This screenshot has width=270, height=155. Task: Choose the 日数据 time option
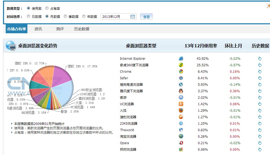coord(28,16)
